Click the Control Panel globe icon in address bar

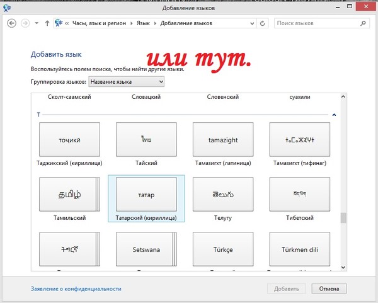[59, 23]
